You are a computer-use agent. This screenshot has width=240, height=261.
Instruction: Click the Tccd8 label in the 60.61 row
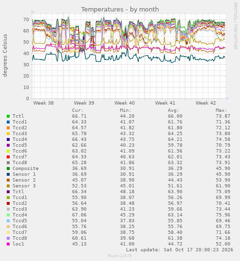[20, 238]
